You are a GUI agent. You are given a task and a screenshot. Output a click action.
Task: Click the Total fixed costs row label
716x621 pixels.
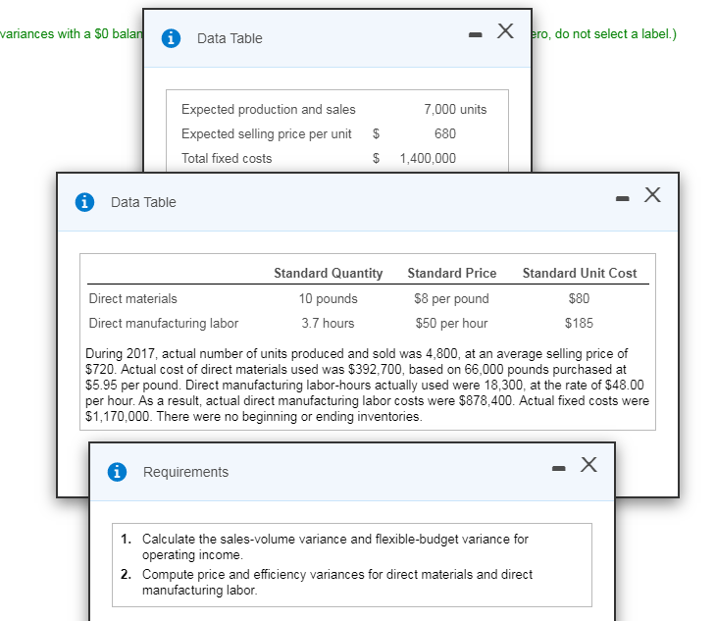point(227,158)
